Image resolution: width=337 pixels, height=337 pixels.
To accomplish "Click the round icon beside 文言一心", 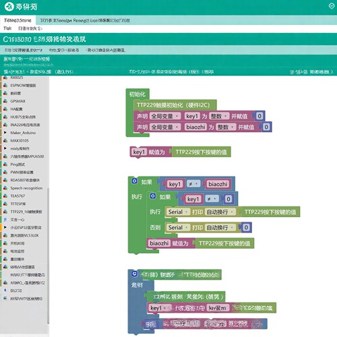I will click(5, 220).
